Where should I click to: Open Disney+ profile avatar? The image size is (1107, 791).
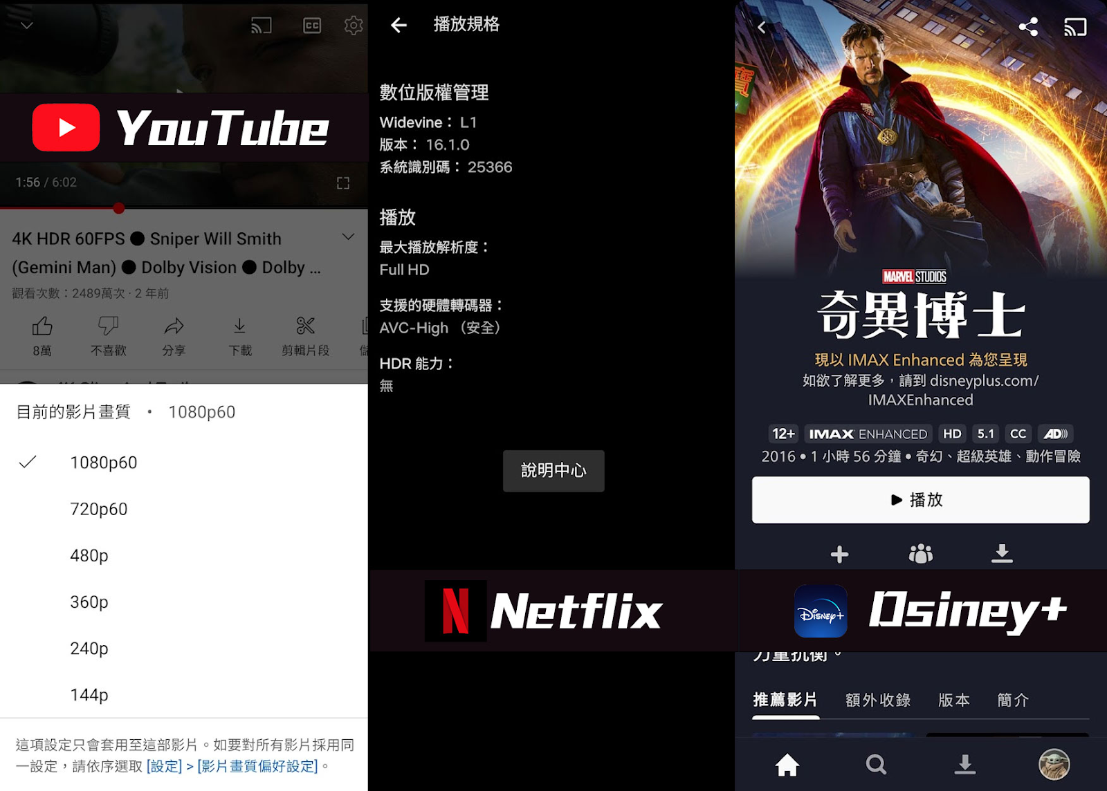1054,764
